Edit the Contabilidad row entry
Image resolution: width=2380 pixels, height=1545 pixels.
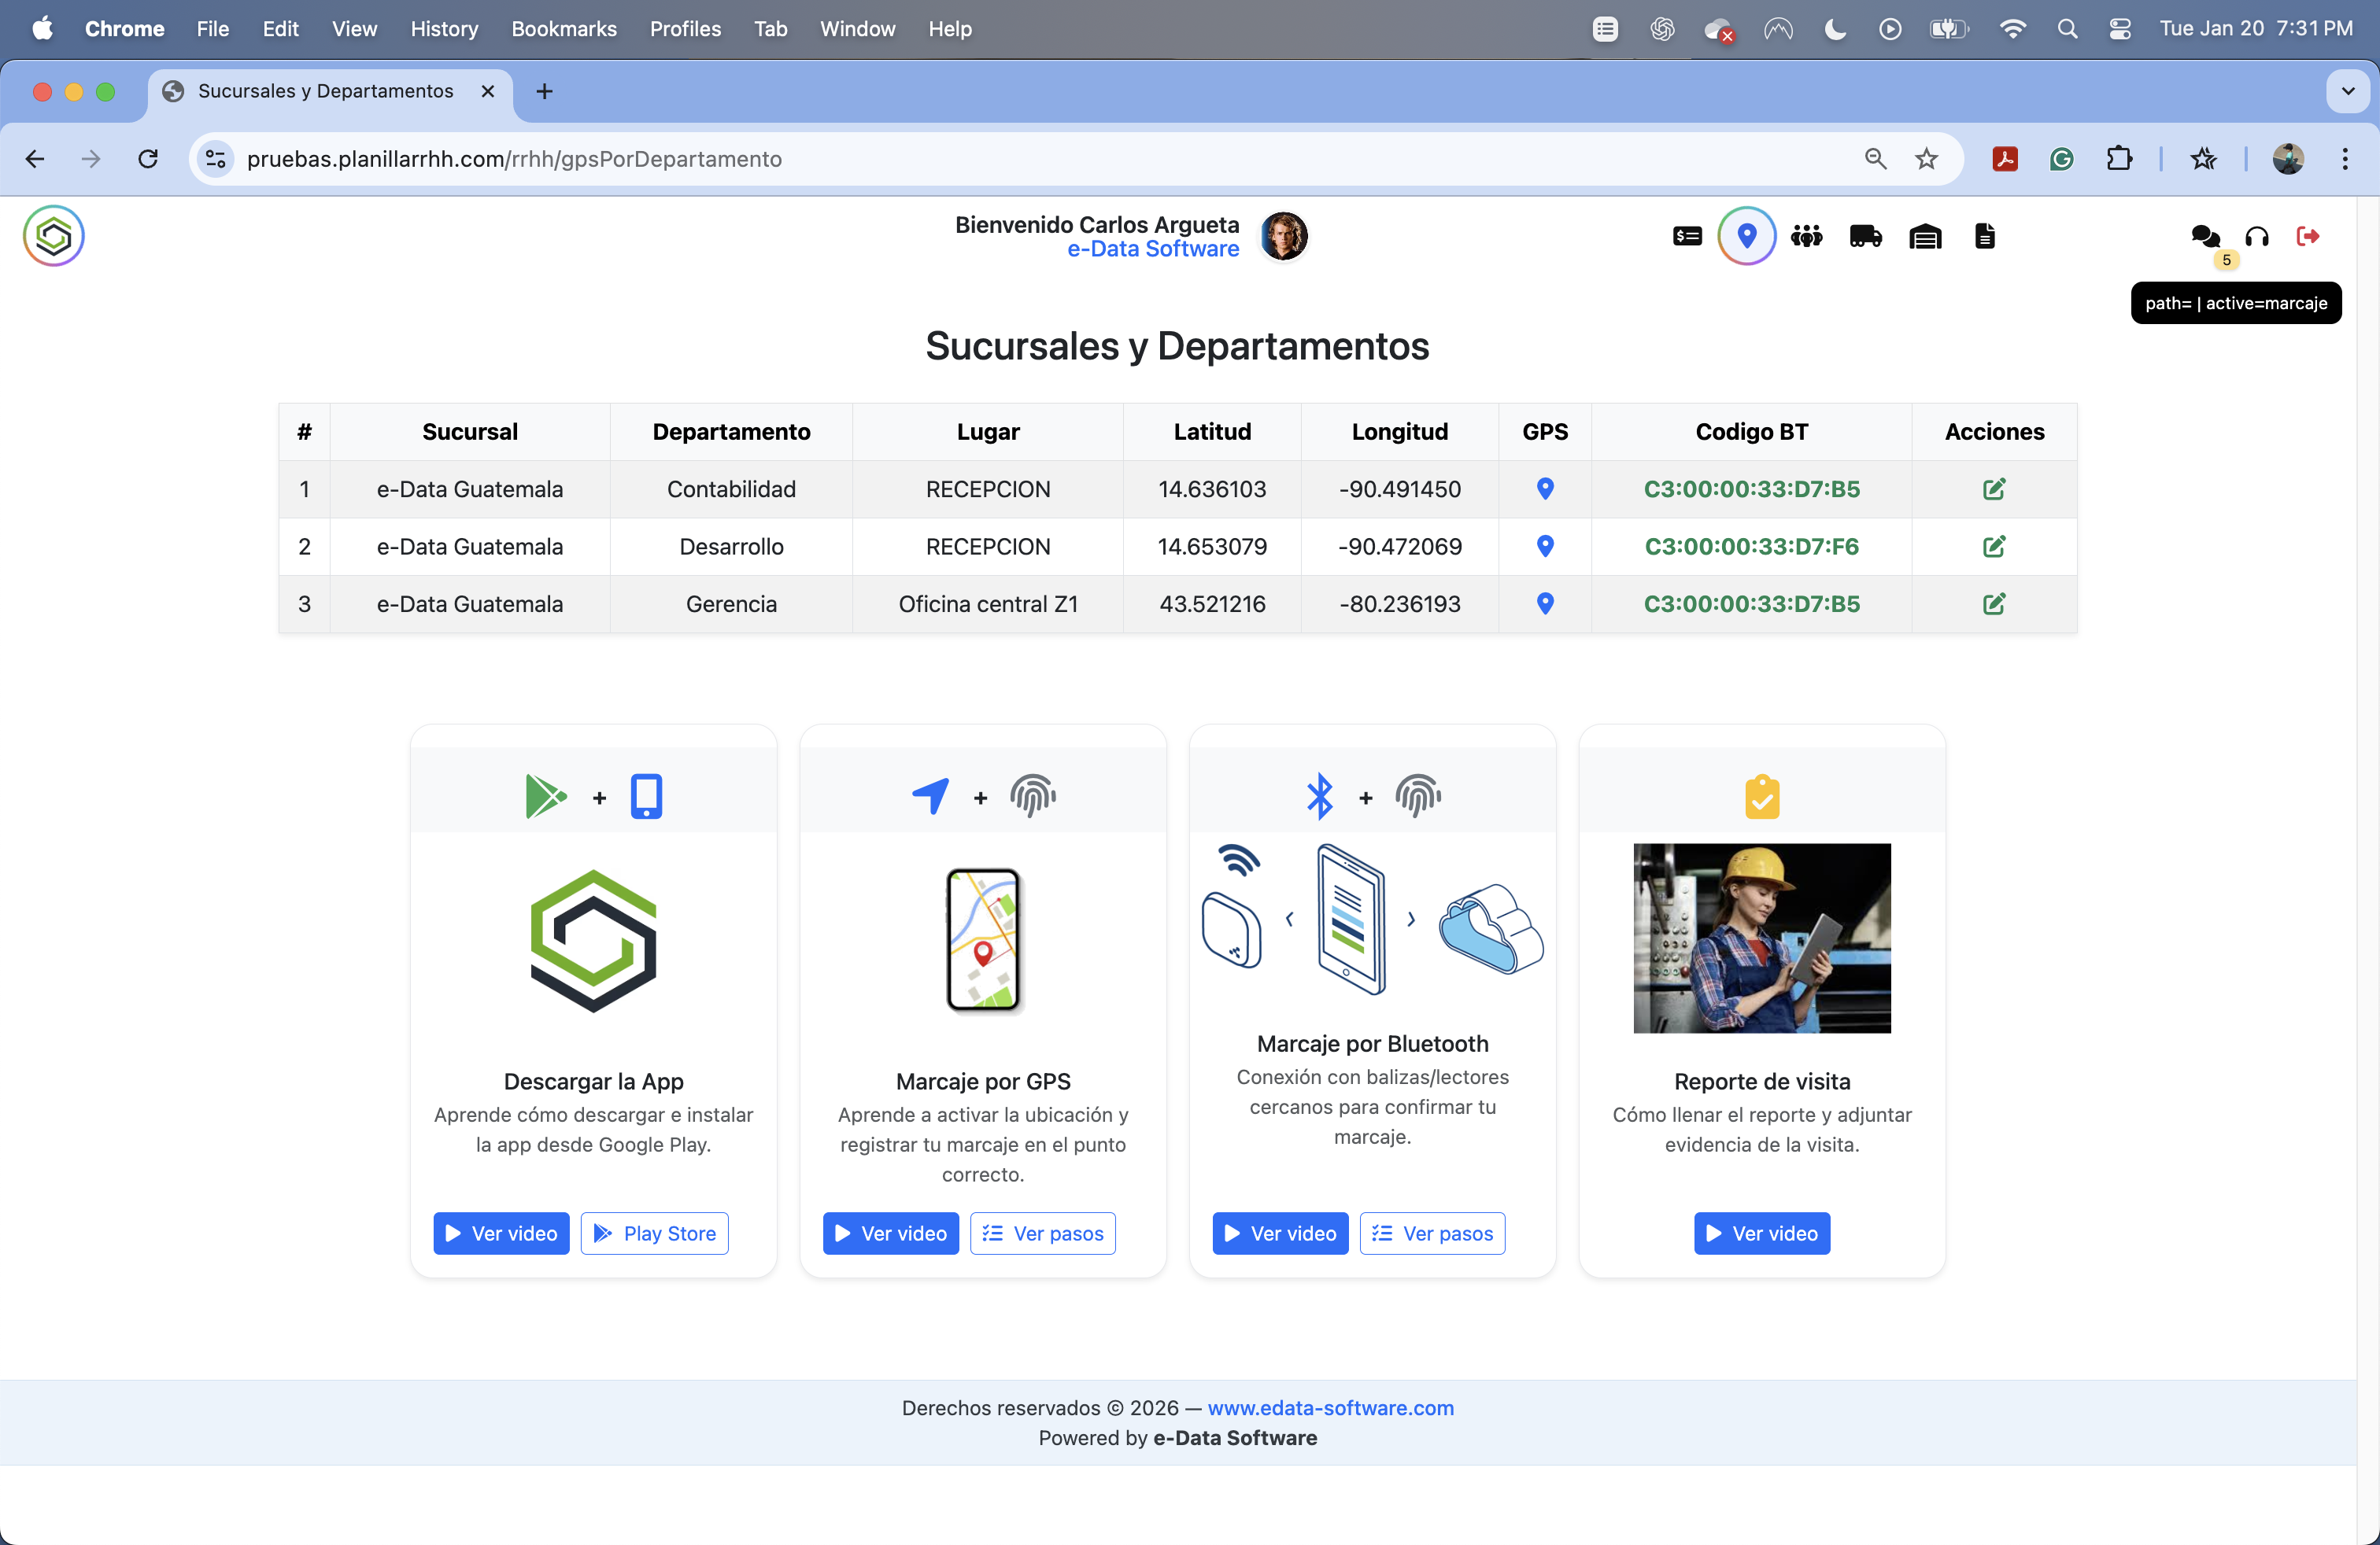(x=1993, y=489)
